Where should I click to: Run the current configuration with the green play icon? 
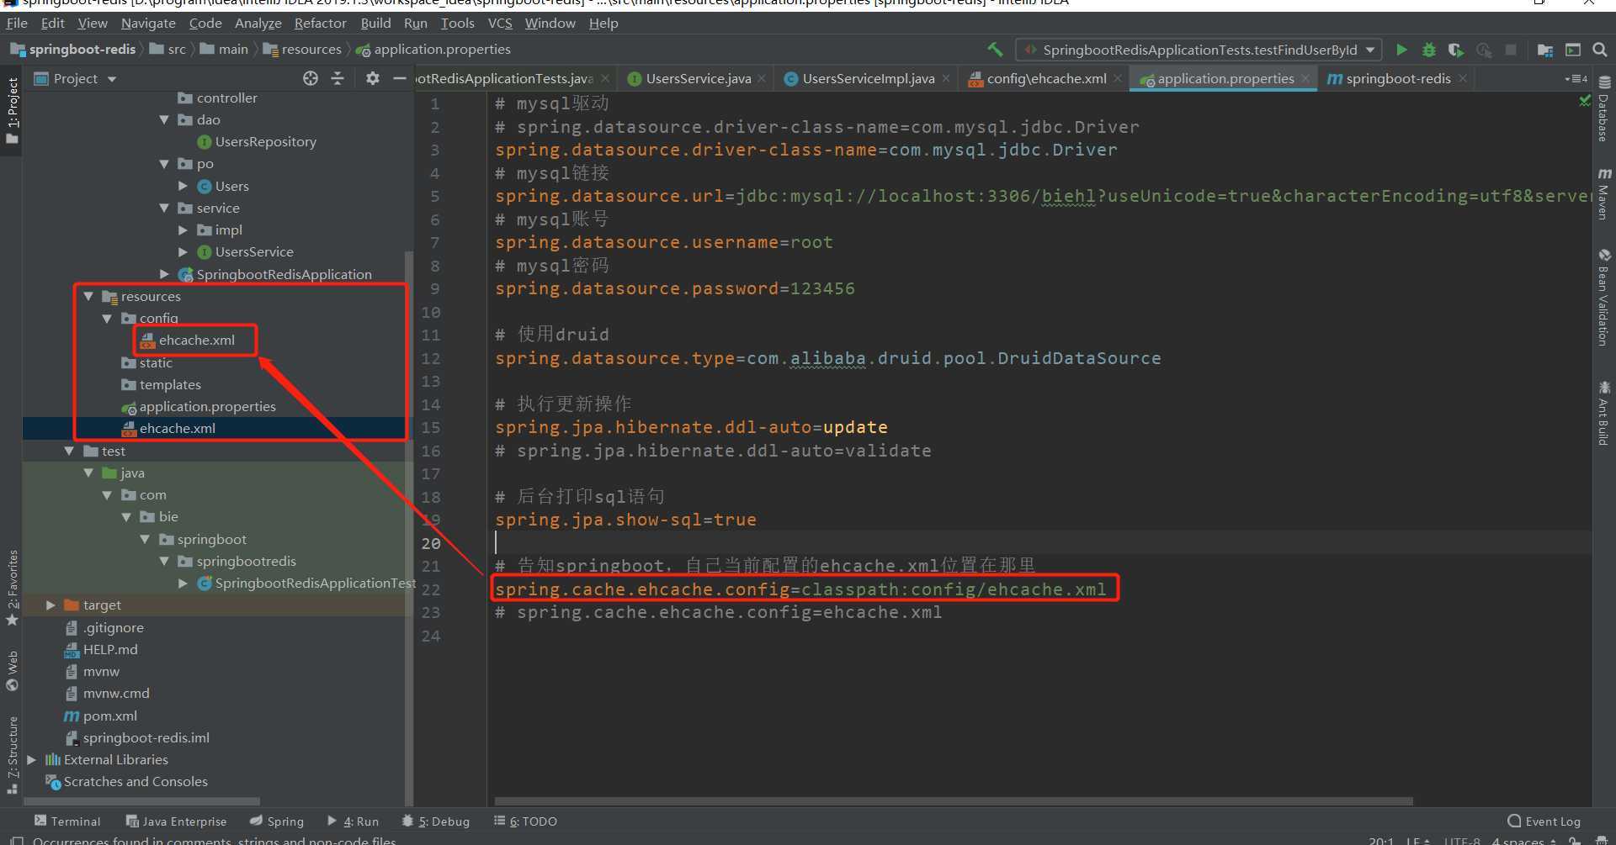1401,50
